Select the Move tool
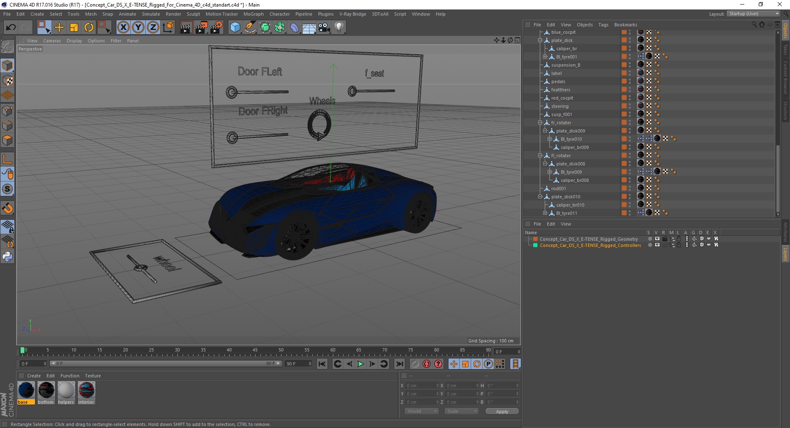This screenshot has width=790, height=428. [x=59, y=28]
